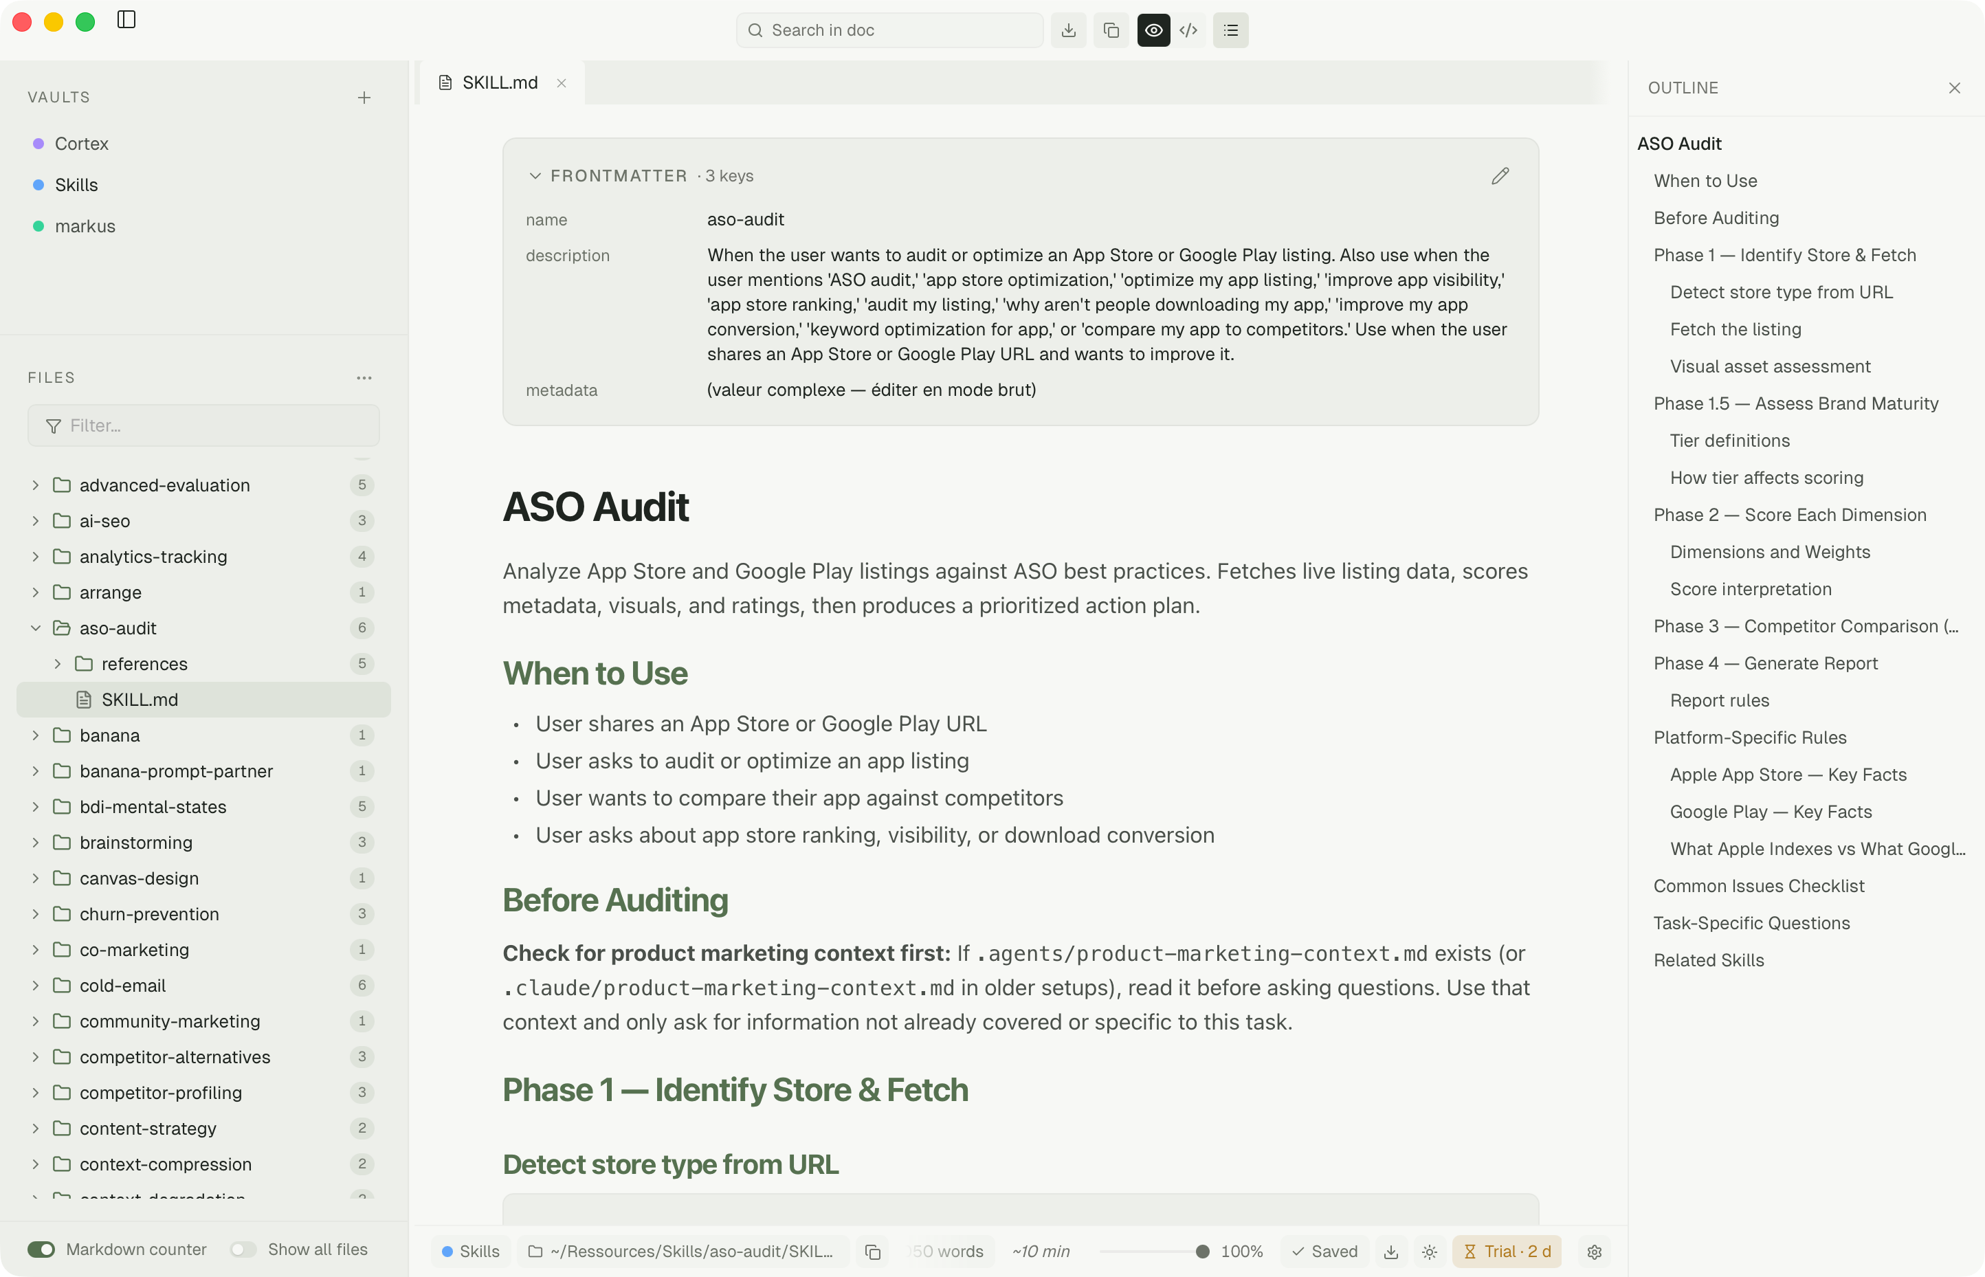Select the SKILL.md file in tree

[x=203, y=700]
